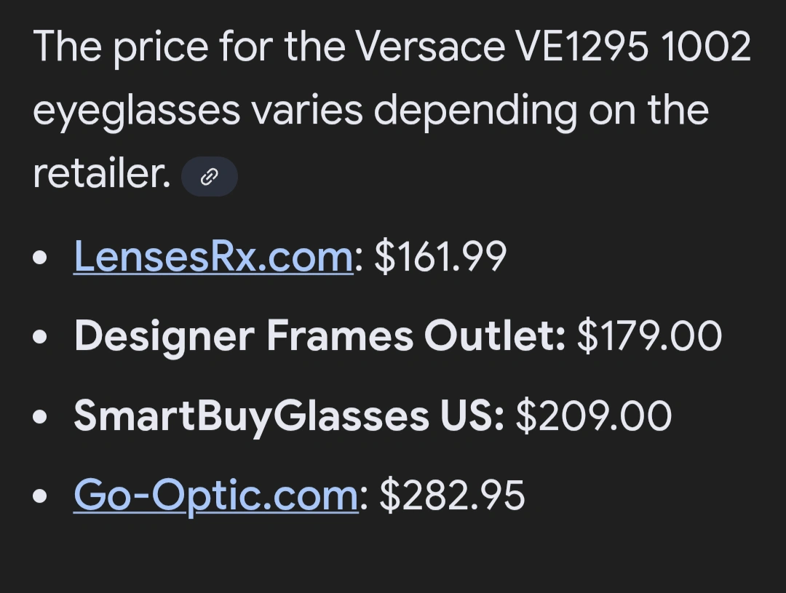Click the word retailer
Screen dimensions: 786x593
tap(101, 175)
